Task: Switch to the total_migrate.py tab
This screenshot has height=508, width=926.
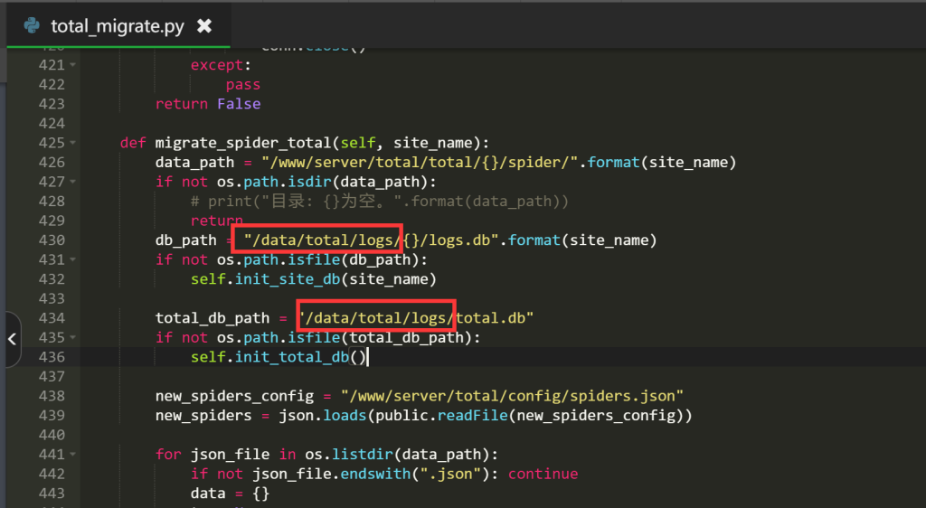Action: point(117,26)
